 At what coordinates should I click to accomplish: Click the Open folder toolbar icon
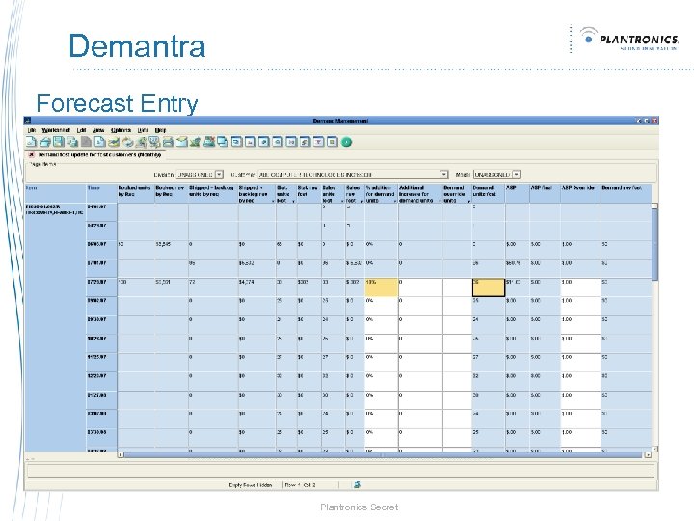[45, 142]
